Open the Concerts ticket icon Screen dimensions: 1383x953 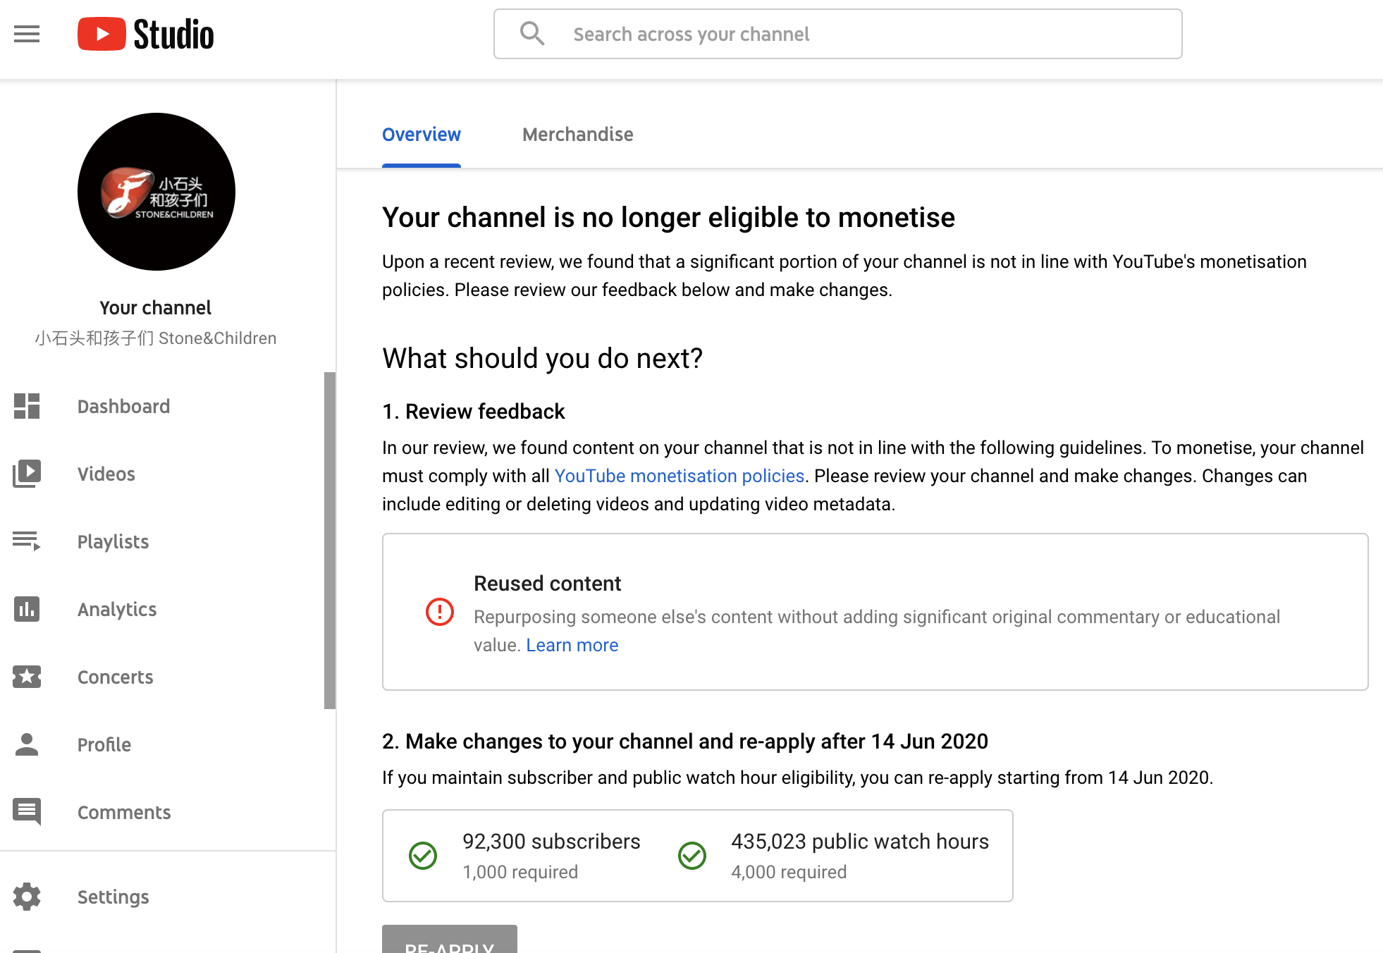click(27, 677)
